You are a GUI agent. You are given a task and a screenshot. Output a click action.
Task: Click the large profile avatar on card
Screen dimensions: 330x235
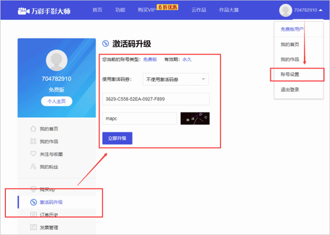pos(57,61)
